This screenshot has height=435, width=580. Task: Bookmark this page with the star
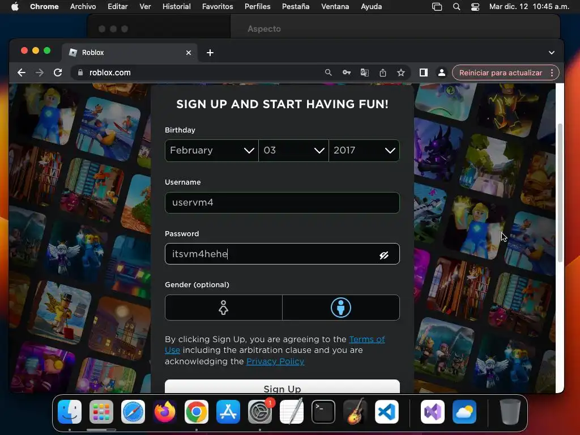coord(401,72)
